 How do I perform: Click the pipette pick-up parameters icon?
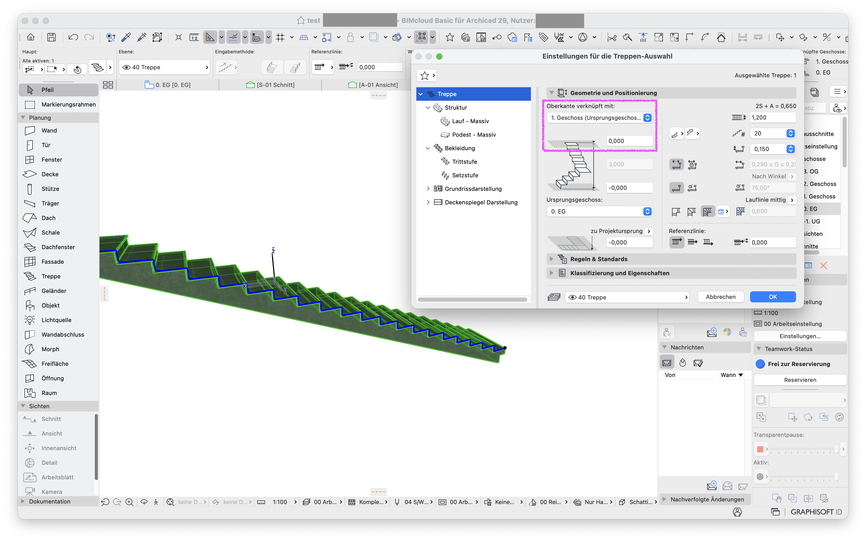pyautogui.click(x=126, y=37)
